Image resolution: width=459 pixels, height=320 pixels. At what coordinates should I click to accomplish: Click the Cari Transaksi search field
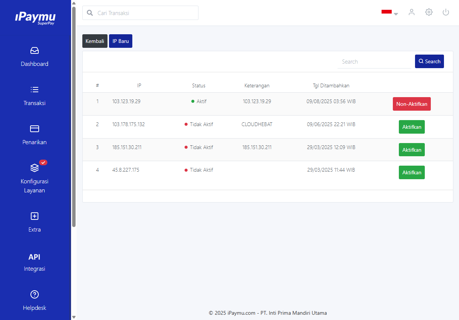coord(140,13)
